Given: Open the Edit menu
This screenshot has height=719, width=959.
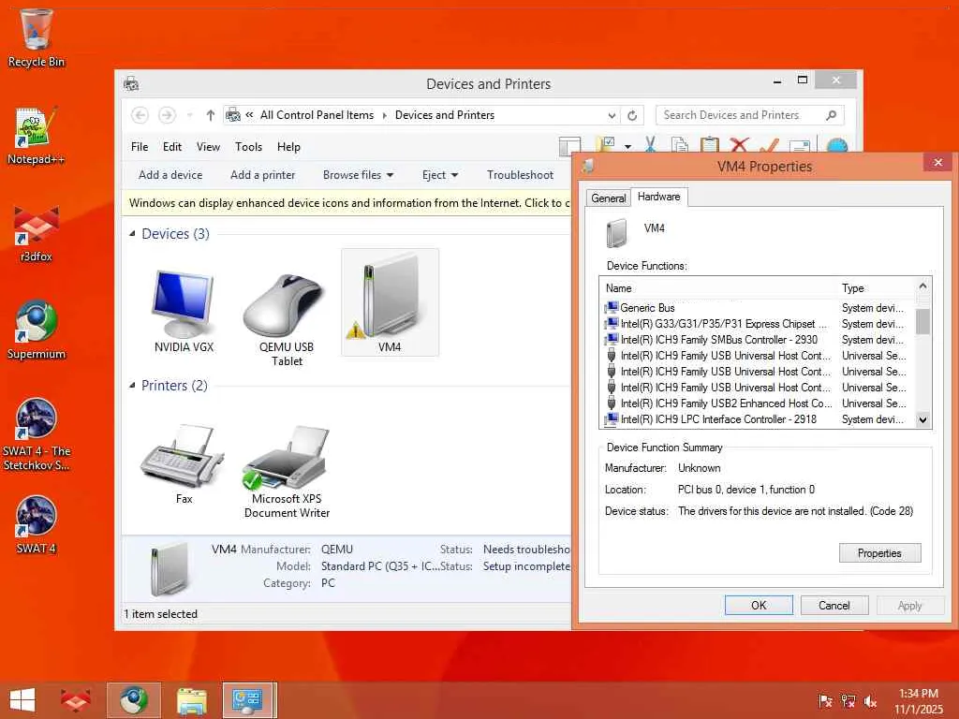Looking at the screenshot, I should tap(172, 147).
